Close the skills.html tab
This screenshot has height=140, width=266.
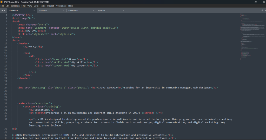point(64,10)
